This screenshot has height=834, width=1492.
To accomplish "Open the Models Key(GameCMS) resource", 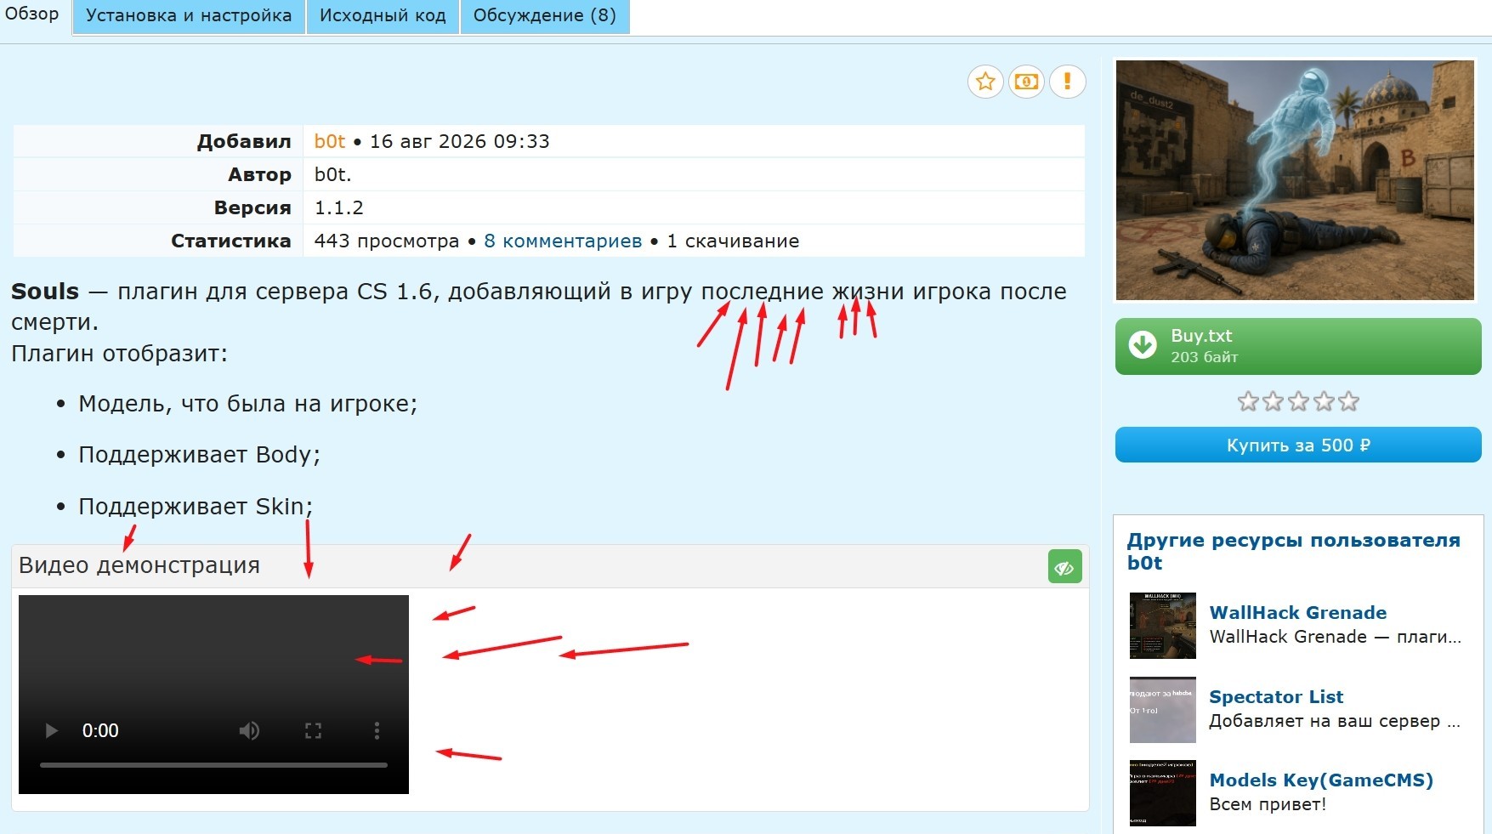I will 1321,780.
